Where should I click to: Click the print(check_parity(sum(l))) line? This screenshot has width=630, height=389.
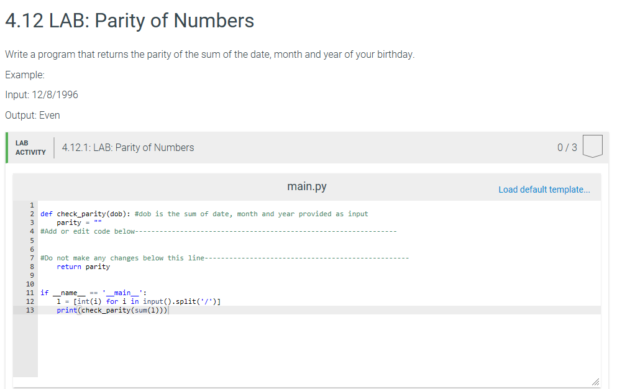[112, 310]
